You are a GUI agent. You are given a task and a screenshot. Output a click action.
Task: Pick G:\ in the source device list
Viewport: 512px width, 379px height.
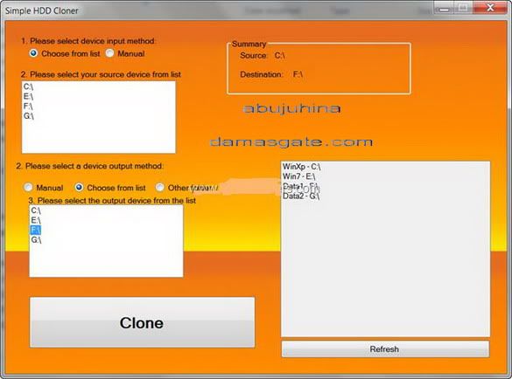coord(29,116)
